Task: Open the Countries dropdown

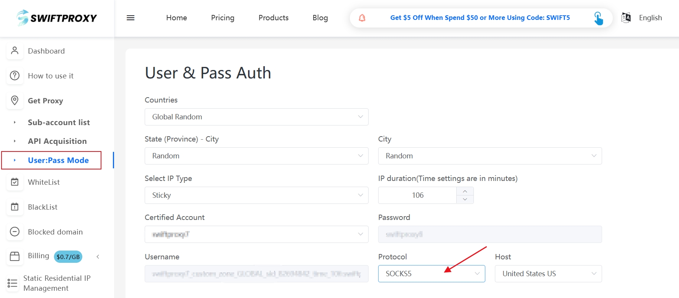Action: [256, 117]
